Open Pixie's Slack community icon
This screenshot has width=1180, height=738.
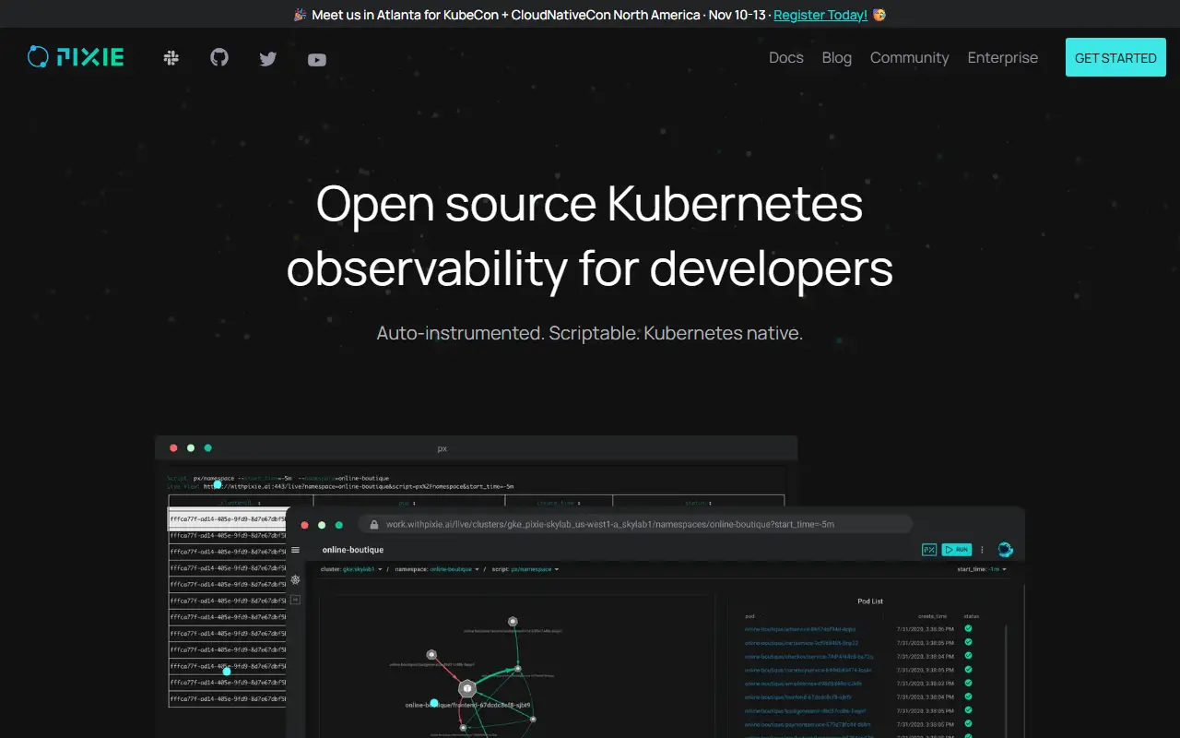(x=171, y=58)
